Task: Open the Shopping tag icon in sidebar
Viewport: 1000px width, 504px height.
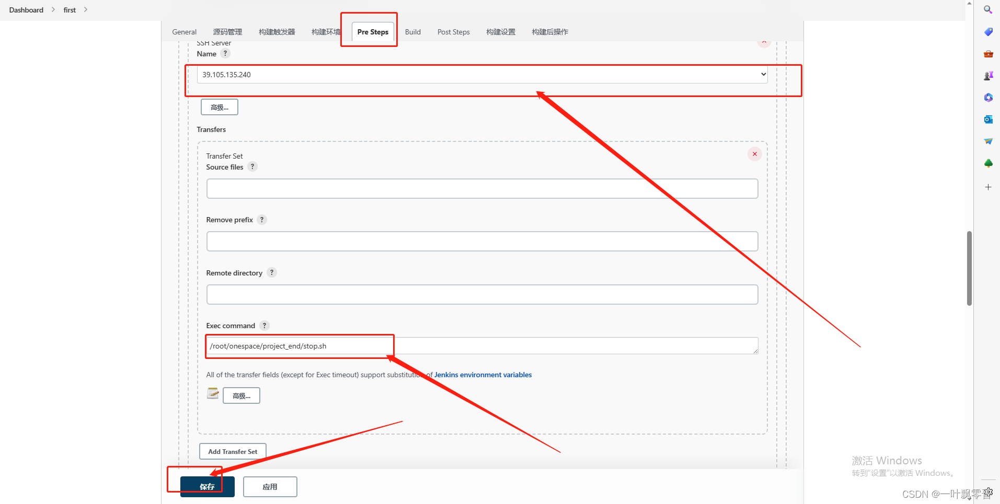Action: [988, 32]
